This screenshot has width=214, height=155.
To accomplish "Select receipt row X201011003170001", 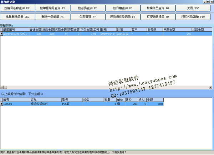I will 106,33.
